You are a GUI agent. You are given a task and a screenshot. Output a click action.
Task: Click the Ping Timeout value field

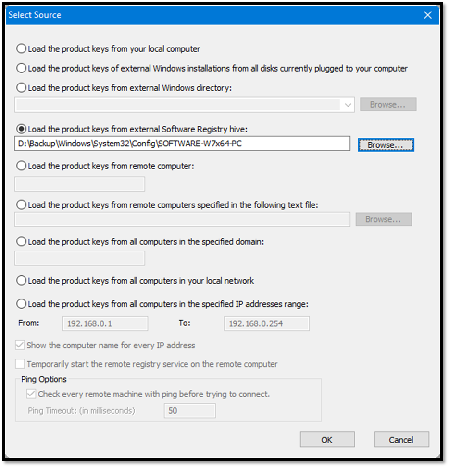(x=189, y=410)
